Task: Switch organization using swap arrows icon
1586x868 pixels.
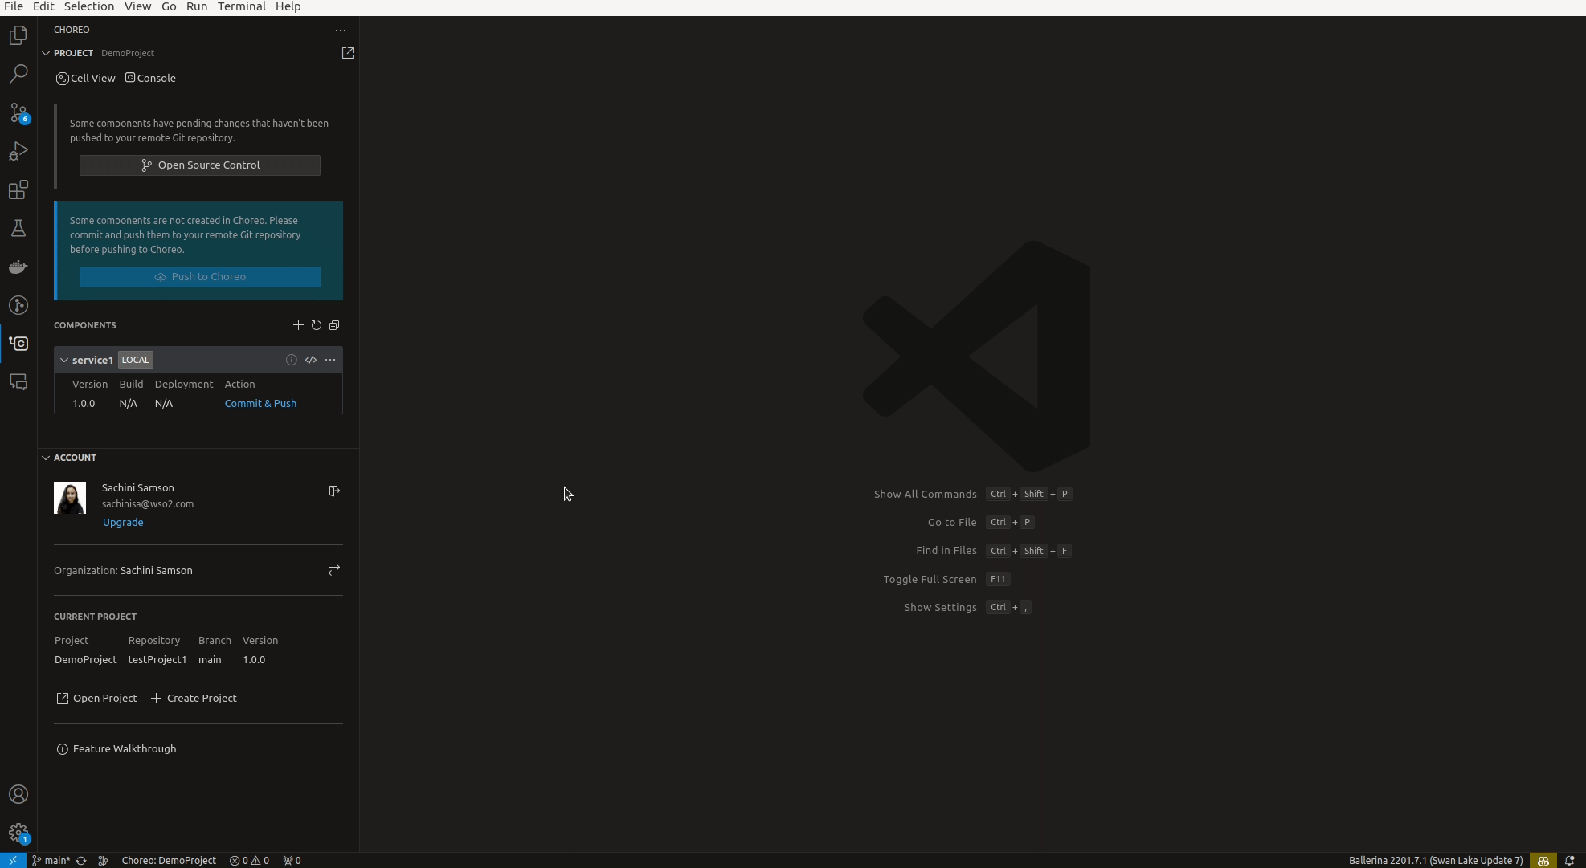Action: (x=334, y=570)
